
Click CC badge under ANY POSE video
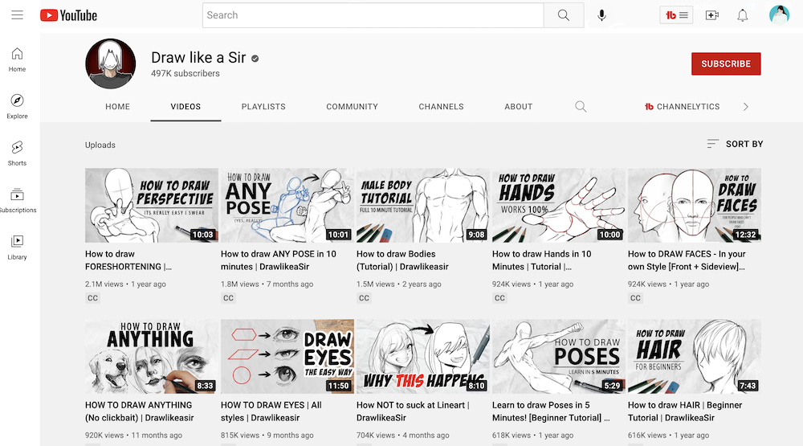tap(228, 298)
